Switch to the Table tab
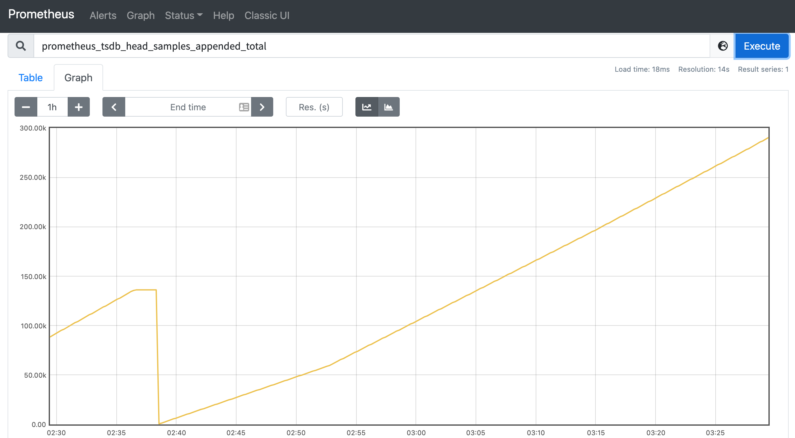 click(30, 77)
